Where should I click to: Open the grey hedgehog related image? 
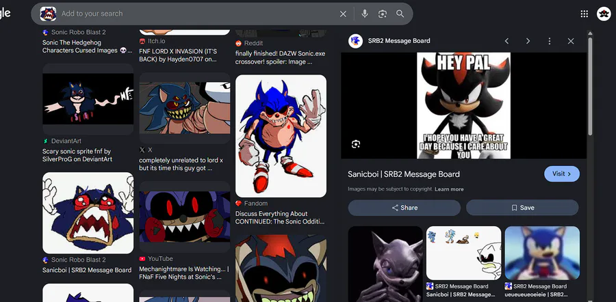385,264
